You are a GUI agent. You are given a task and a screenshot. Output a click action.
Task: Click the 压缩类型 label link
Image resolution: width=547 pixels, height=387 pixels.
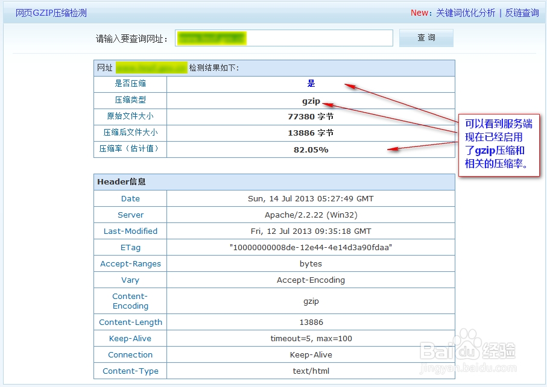tap(130, 100)
